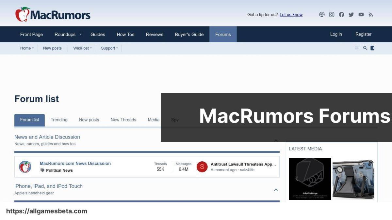Click the MacRumors.com News Discussion forum icon
The width and height of the screenshot is (392, 220).
coord(25,167)
